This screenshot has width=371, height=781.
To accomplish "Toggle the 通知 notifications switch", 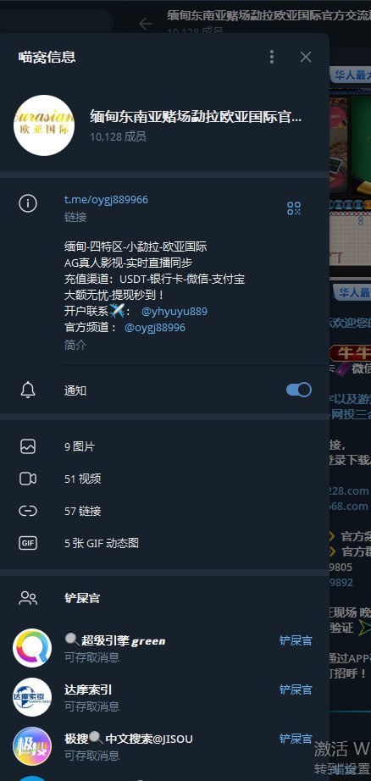I will coord(299,390).
